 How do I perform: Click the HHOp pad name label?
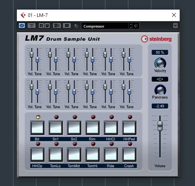coord(37,166)
